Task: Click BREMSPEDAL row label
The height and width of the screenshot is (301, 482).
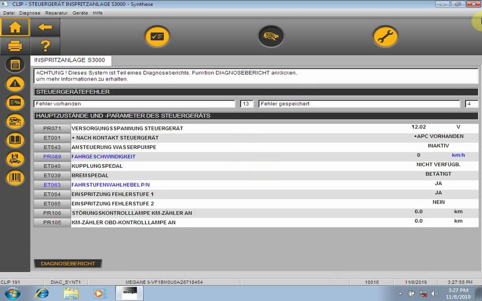Action: coord(90,175)
